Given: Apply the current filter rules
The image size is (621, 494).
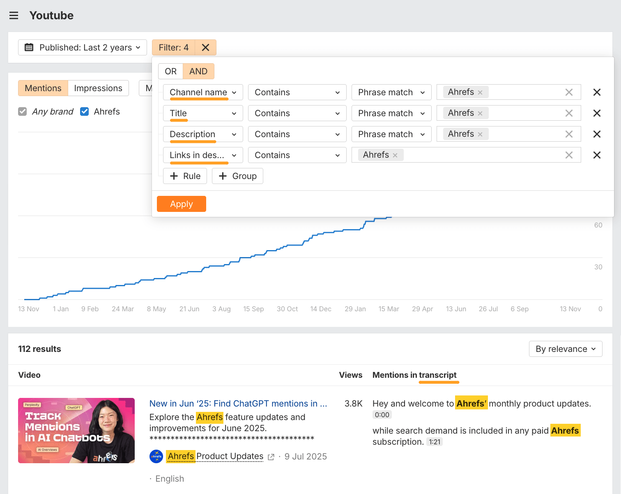Looking at the screenshot, I should click(x=181, y=204).
